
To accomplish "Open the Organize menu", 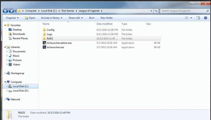I will pos(12,18).
